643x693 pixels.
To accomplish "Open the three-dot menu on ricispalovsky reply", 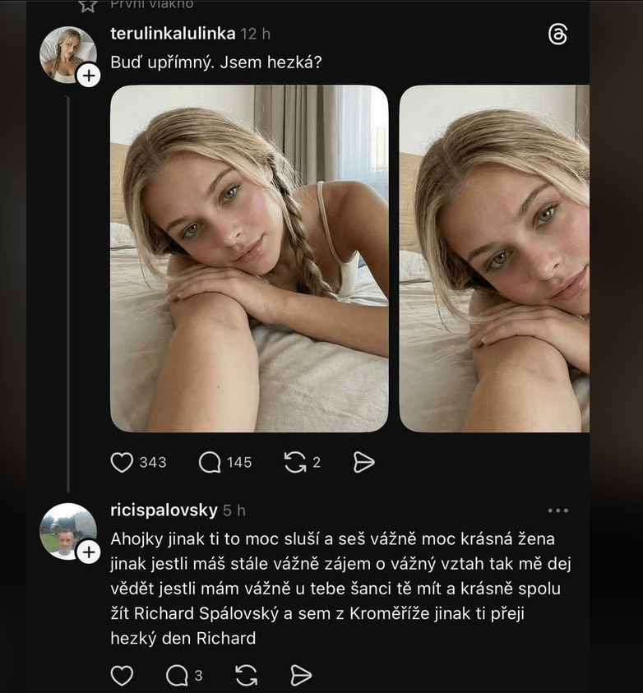I will pos(557,511).
